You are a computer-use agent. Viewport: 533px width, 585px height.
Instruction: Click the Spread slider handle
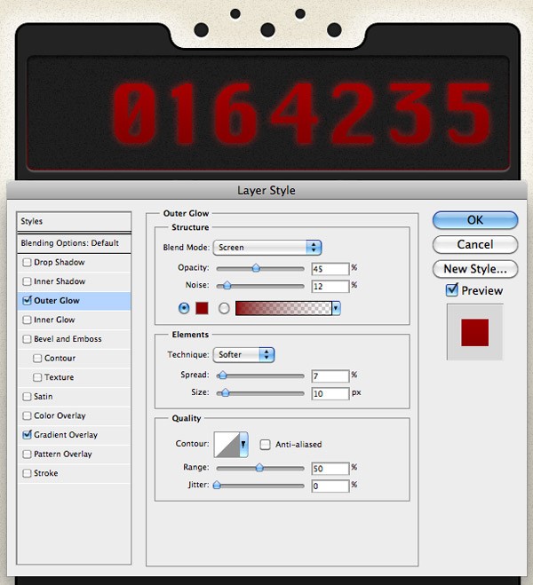[x=222, y=375]
